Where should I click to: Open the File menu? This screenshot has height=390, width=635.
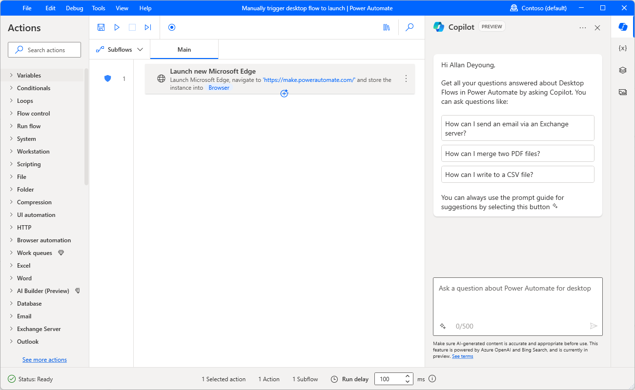27,8
